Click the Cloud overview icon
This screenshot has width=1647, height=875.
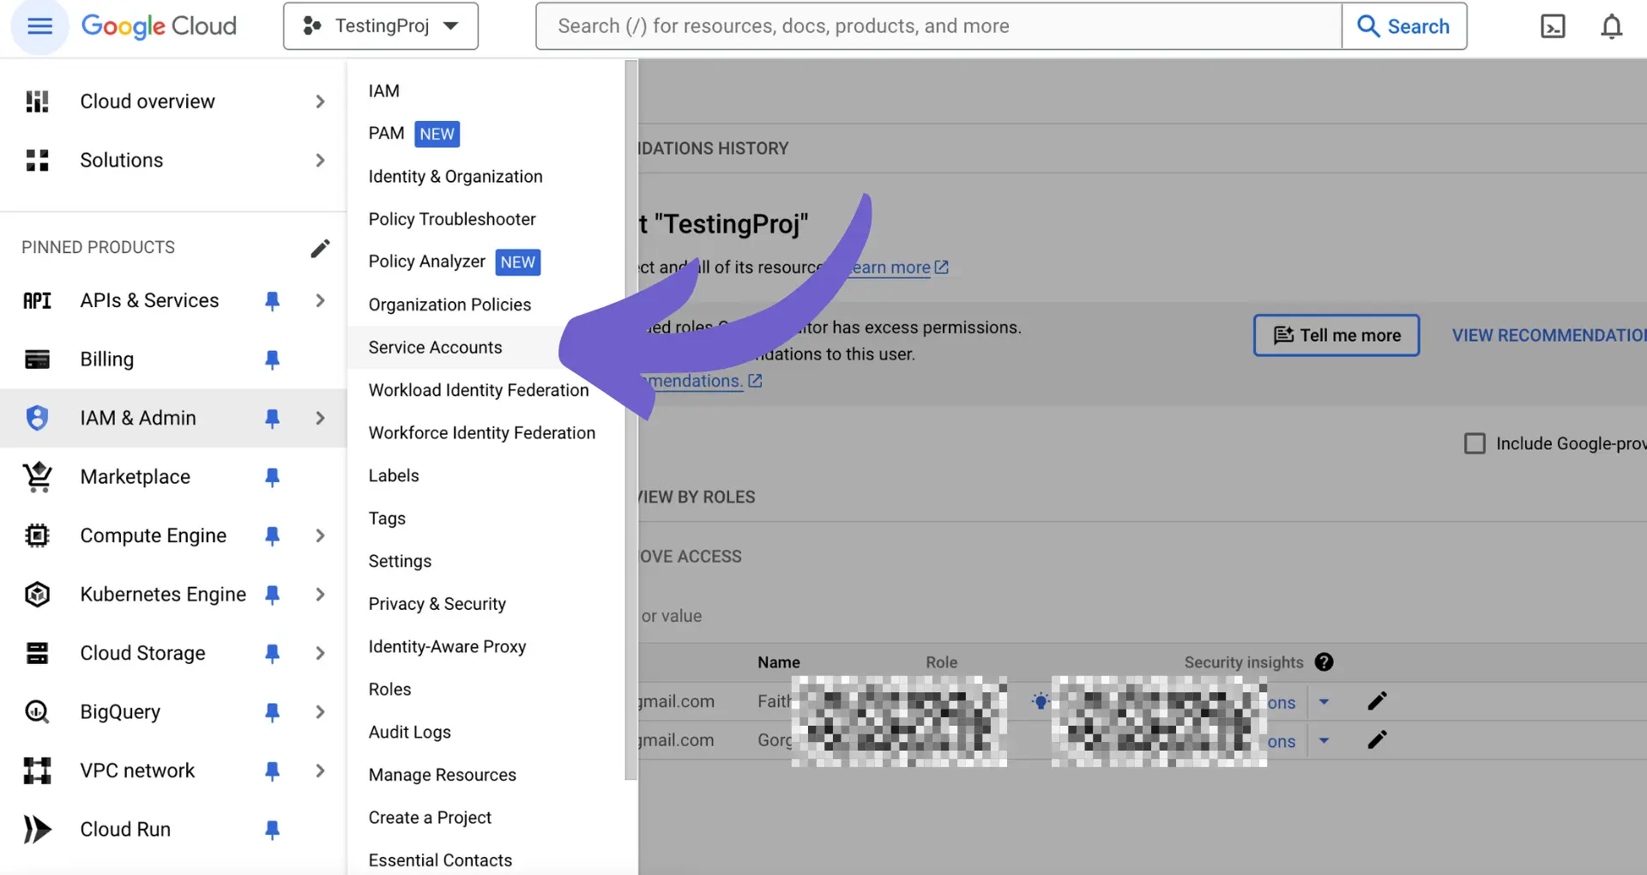tap(37, 101)
